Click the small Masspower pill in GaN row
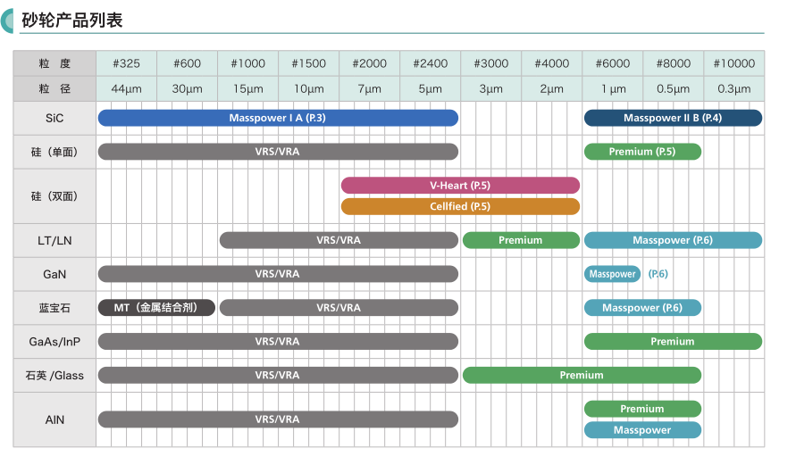This screenshot has width=796, height=465. (x=612, y=274)
